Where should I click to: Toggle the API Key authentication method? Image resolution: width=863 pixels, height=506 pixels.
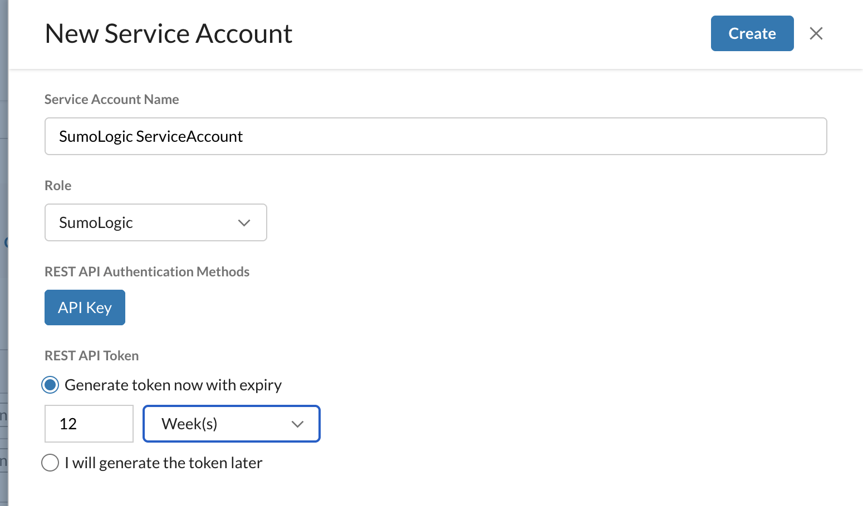pyautogui.click(x=85, y=307)
